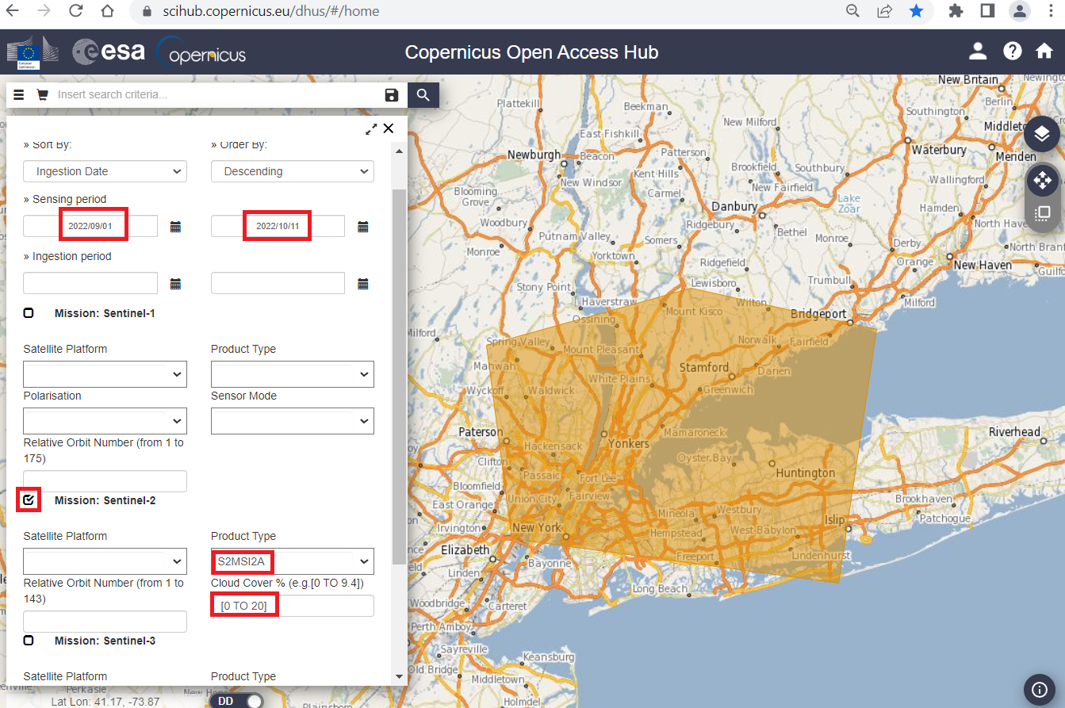Screen dimensions: 1065x708
Task: Enable the Mission: Sentinel-3 checkbox
Action: click(29, 640)
